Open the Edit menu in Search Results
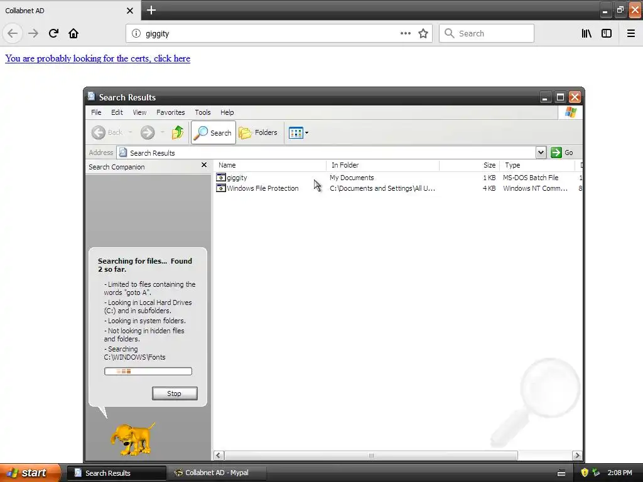643x482 pixels. (x=117, y=112)
